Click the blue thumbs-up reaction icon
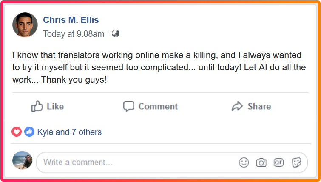The image size is (321, 182). coord(29,132)
